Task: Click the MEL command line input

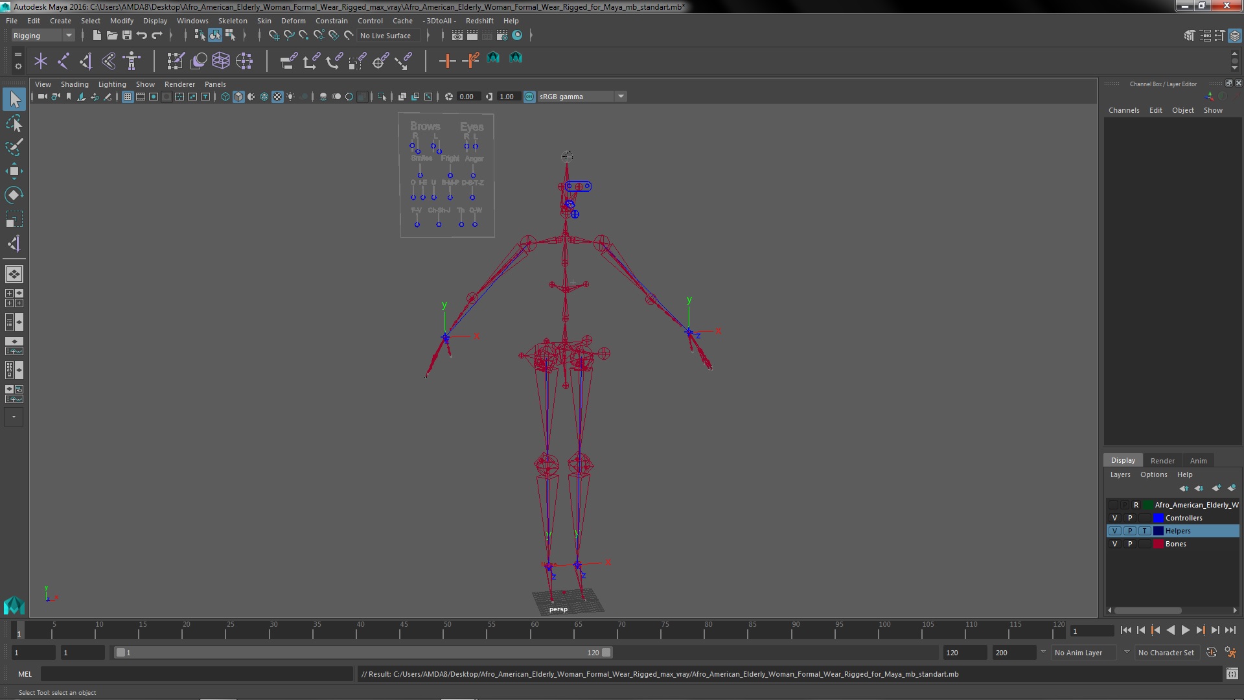Action: pos(197,674)
